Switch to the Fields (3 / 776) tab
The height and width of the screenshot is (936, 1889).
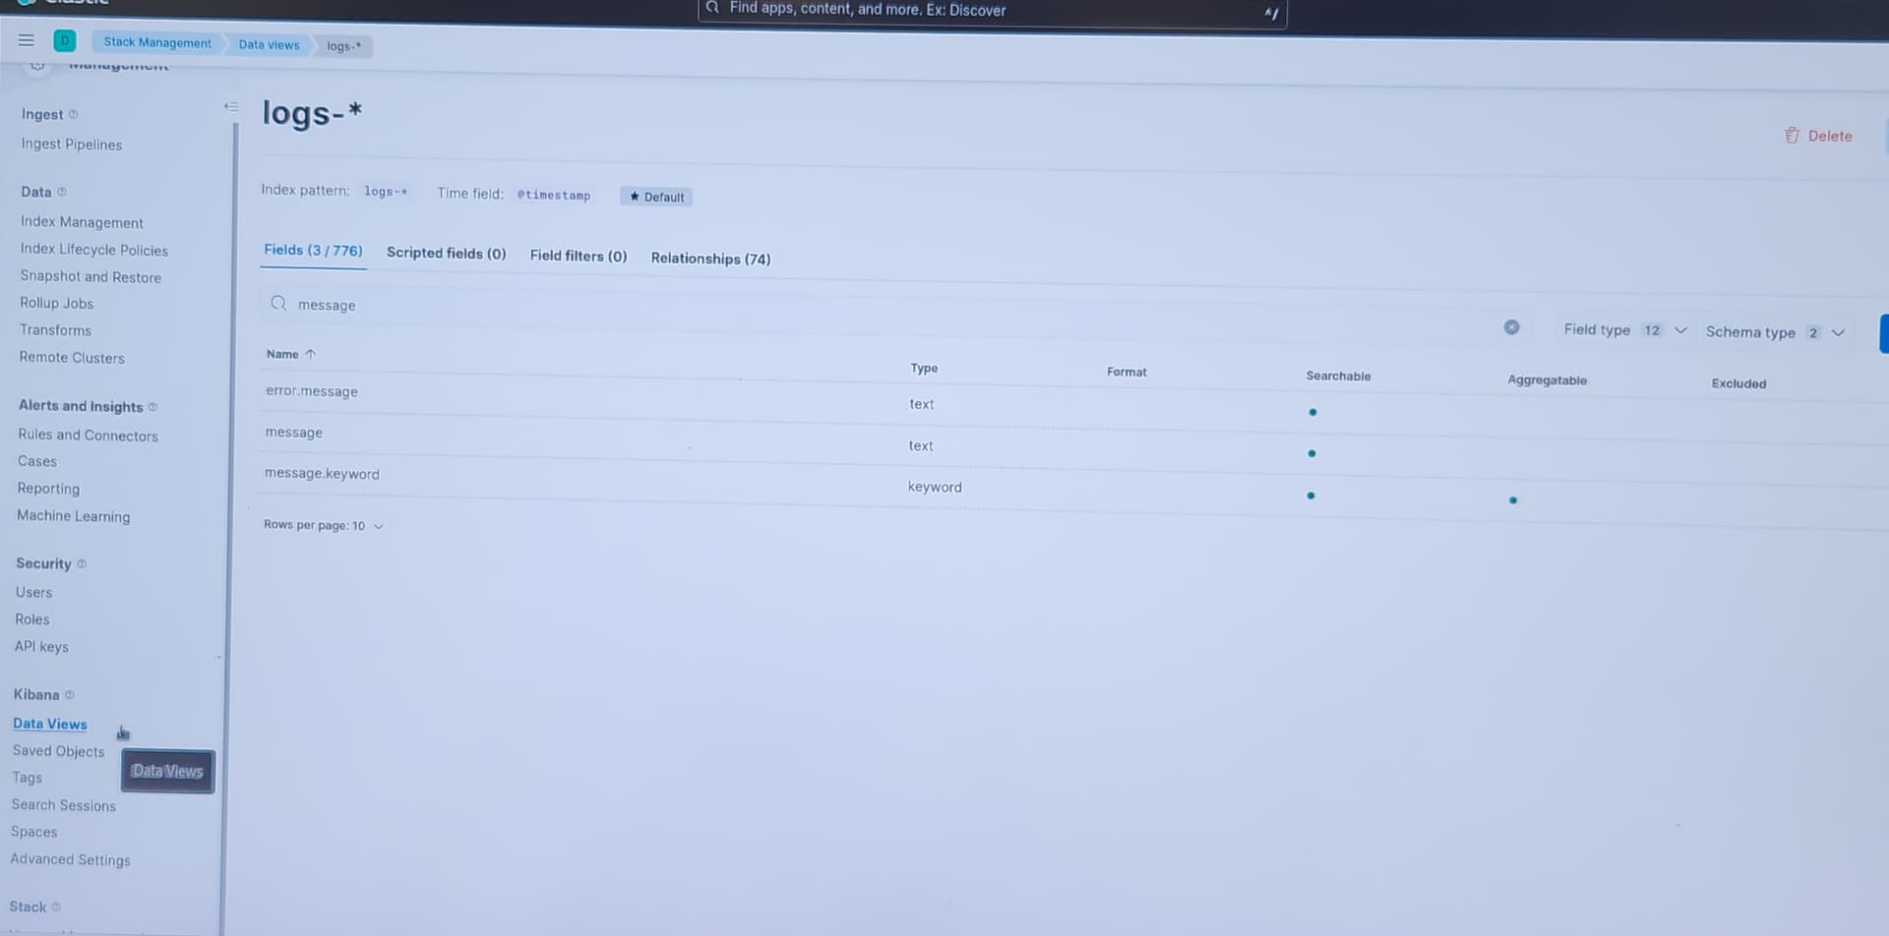click(x=313, y=251)
